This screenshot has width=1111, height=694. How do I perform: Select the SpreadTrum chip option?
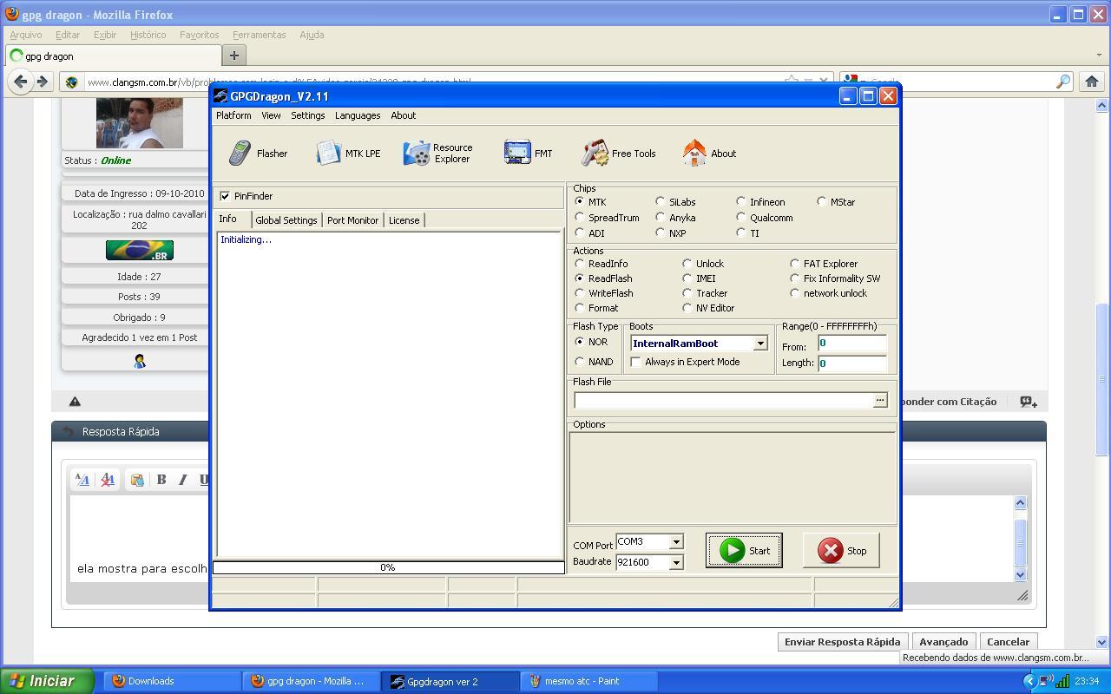coord(580,218)
